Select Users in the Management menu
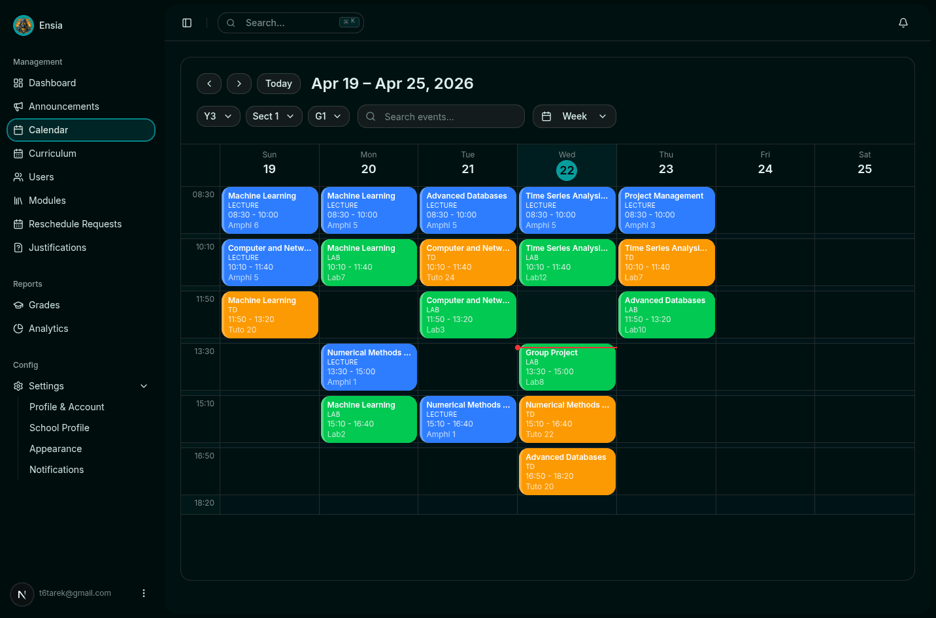Screen dimensions: 936x618 pyautogui.click(x=42, y=177)
